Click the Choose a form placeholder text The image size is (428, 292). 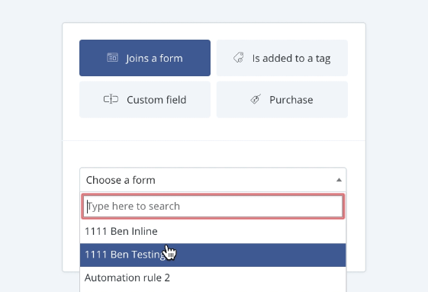pos(121,180)
